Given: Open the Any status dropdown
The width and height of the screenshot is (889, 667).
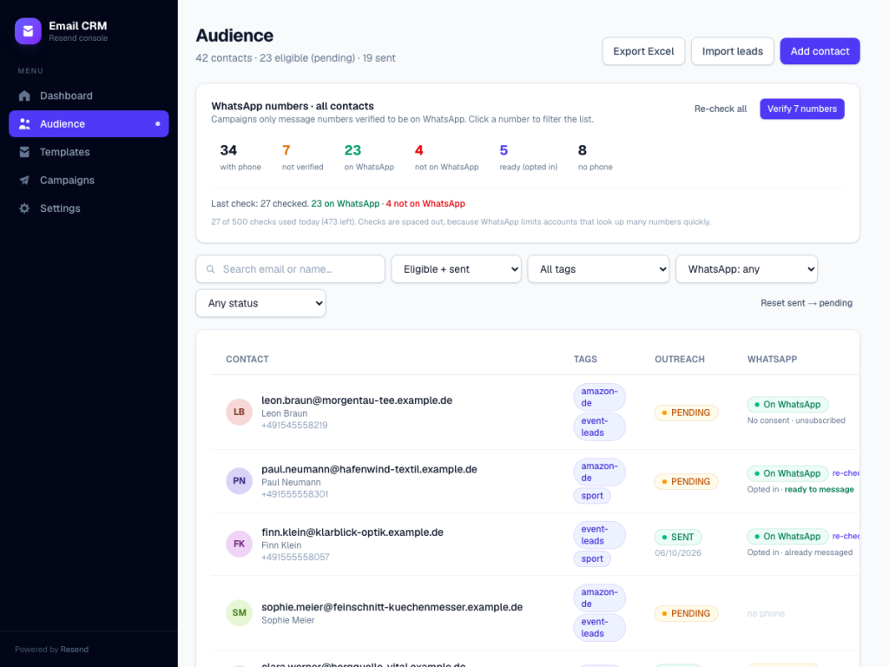Looking at the screenshot, I should 260,303.
